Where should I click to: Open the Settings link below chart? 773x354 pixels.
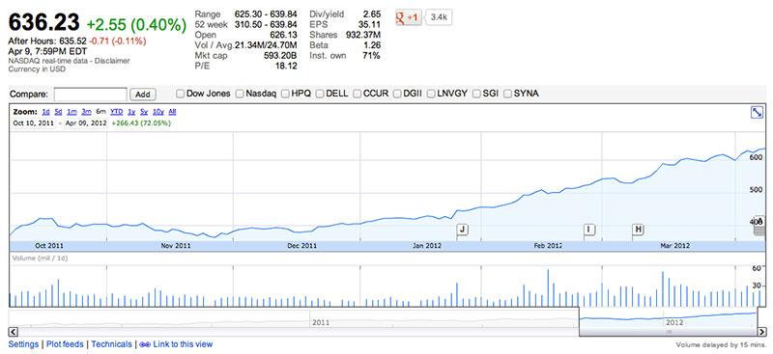coord(23,344)
